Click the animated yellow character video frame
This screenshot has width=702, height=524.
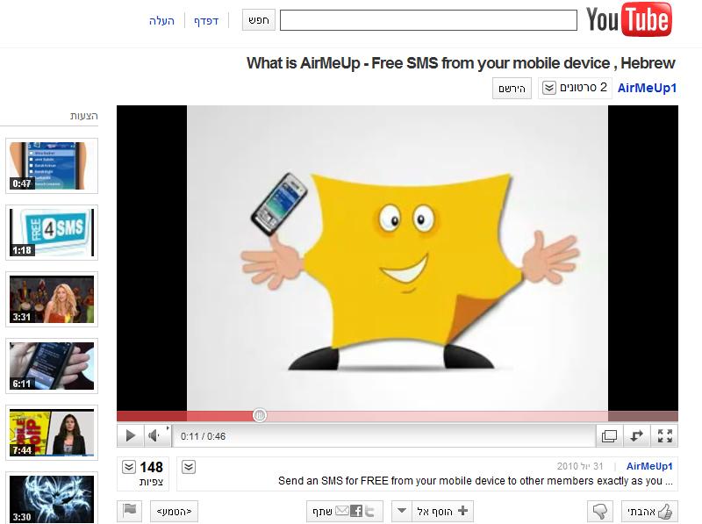tap(398, 258)
